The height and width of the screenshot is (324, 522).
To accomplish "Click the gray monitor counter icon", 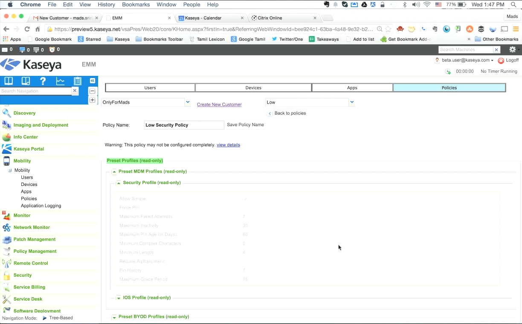I will point(36,49).
